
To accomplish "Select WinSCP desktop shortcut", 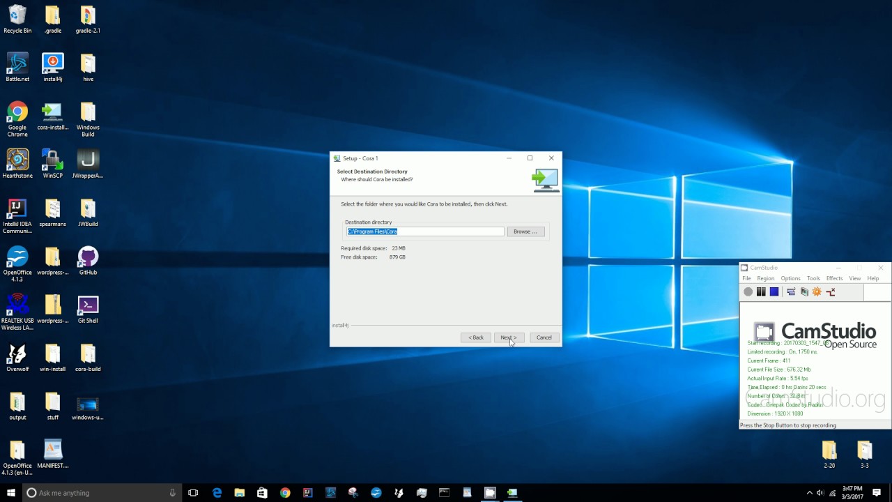I will click(x=52, y=164).
